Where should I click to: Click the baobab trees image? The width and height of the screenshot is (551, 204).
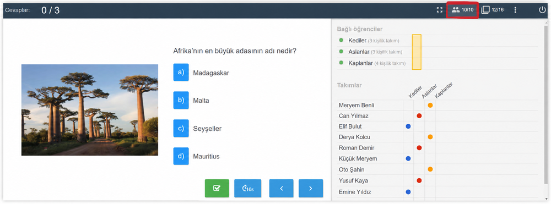coord(90,110)
